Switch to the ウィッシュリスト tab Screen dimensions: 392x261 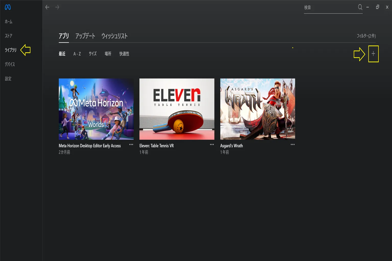[115, 36]
